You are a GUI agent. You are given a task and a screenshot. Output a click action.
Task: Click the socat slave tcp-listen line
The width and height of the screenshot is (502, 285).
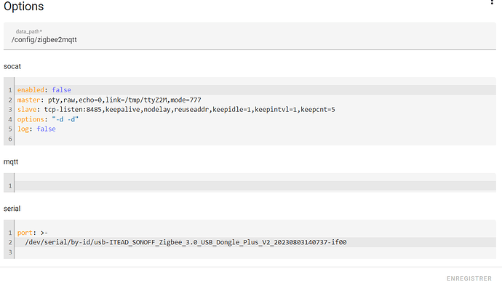click(x=255, y=109)
